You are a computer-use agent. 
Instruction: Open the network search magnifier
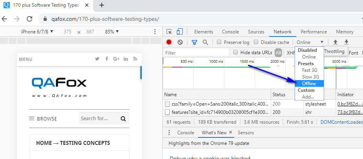tap(205, 42)
